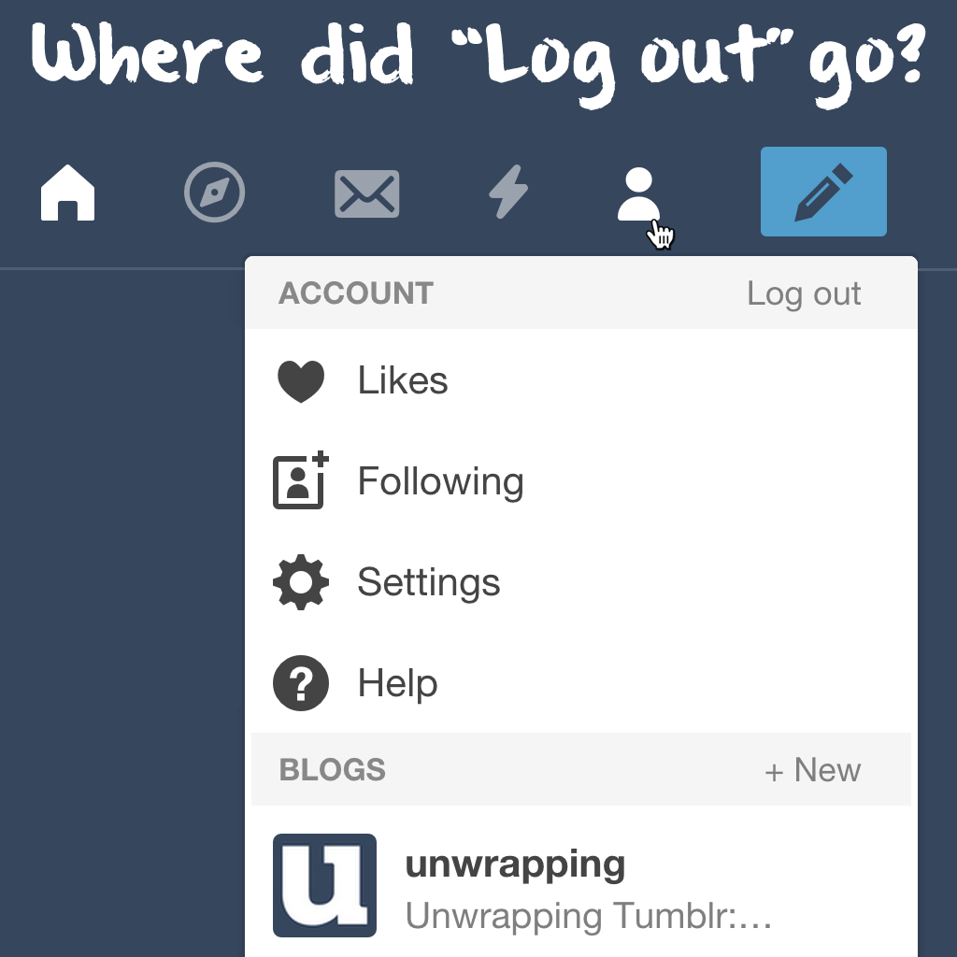Click the unwrapping blog avatar
The width and height of the screenshot is (957, 957).
[x=324, y=884]
